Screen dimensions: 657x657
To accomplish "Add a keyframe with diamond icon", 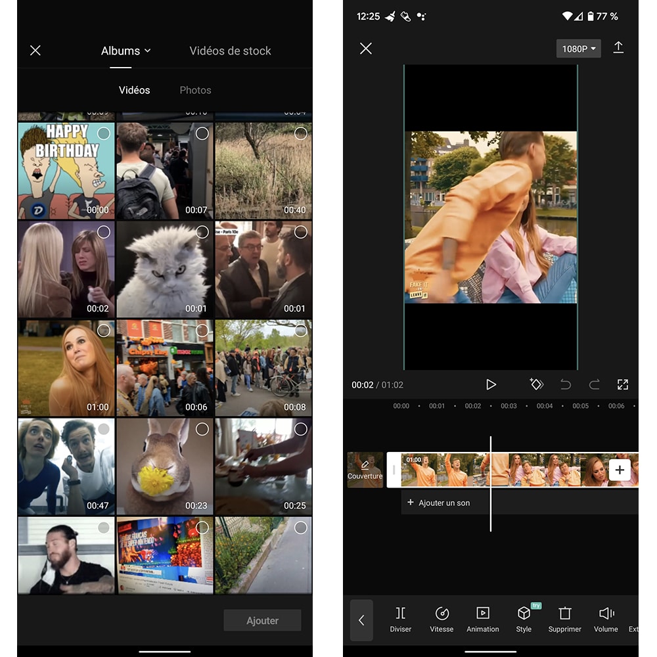I will [536, 384].
